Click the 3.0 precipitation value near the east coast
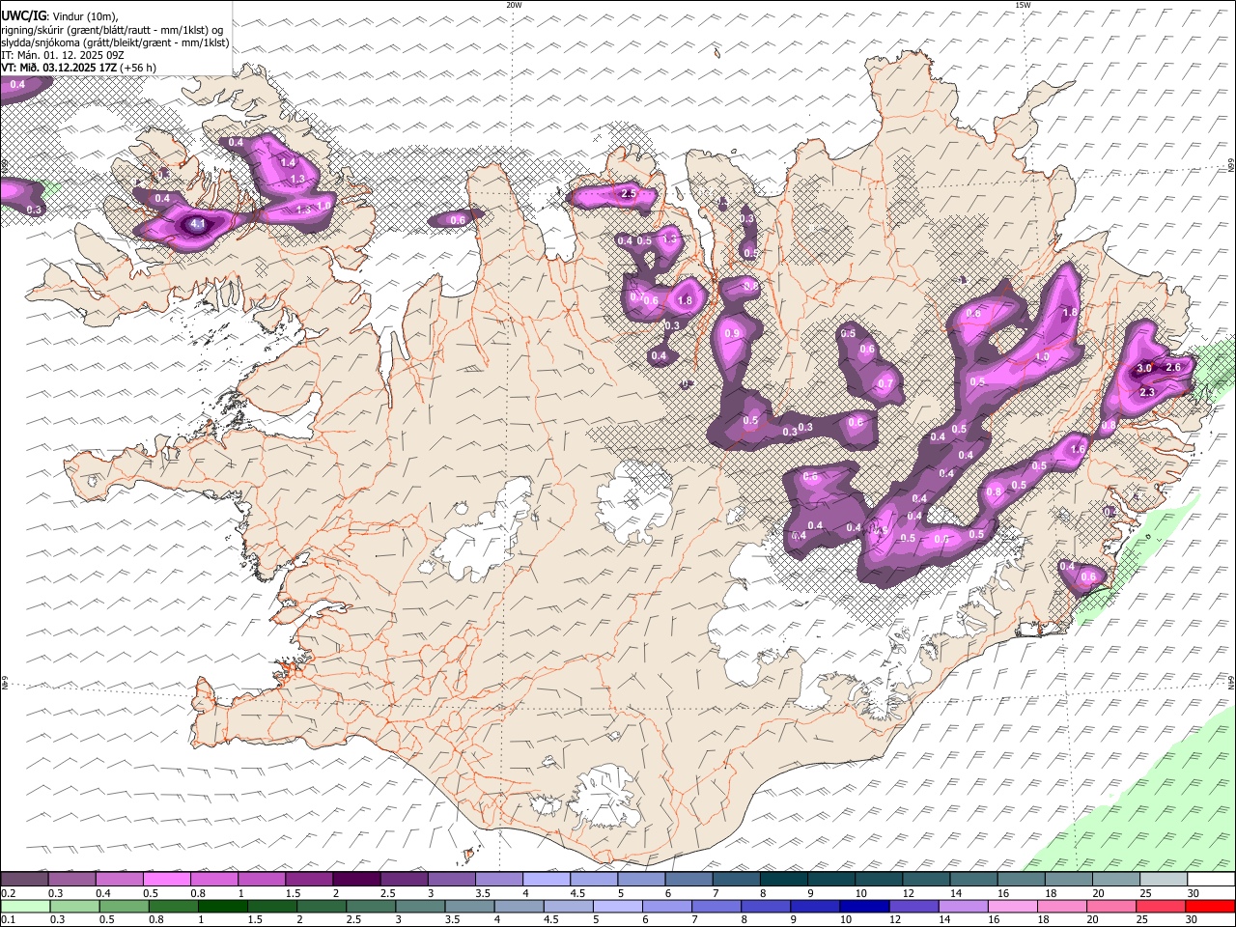Screen dimensions: 1236x927 point(1144,368)
